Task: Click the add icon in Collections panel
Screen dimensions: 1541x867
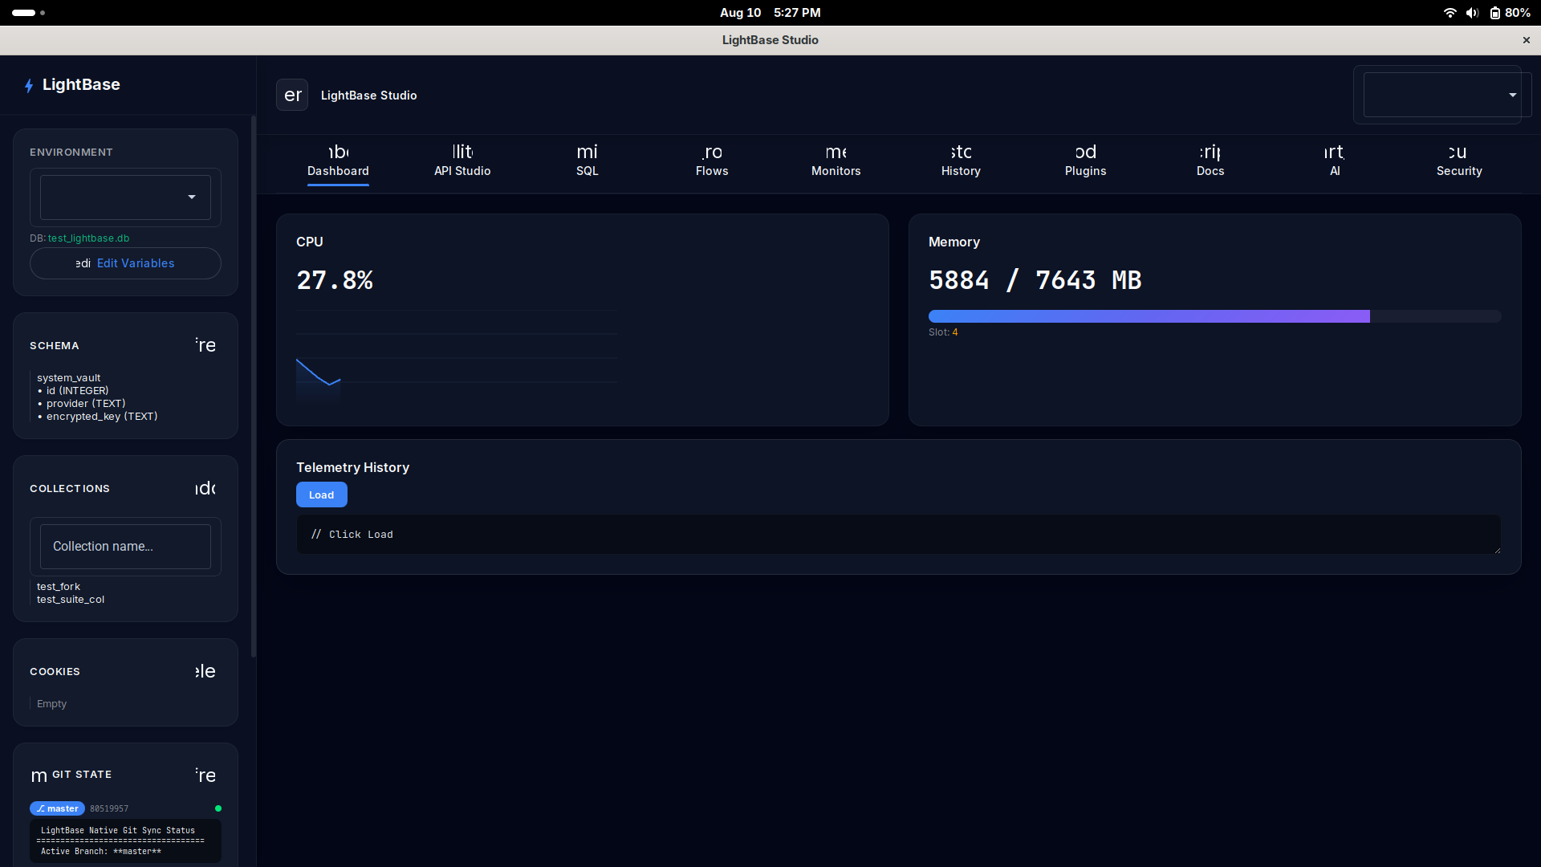Action: pos(205,488)
